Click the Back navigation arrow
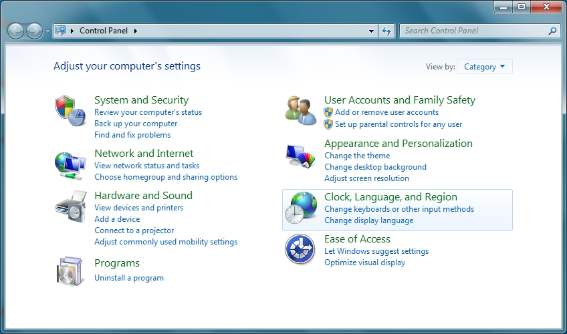 point(15,31)
